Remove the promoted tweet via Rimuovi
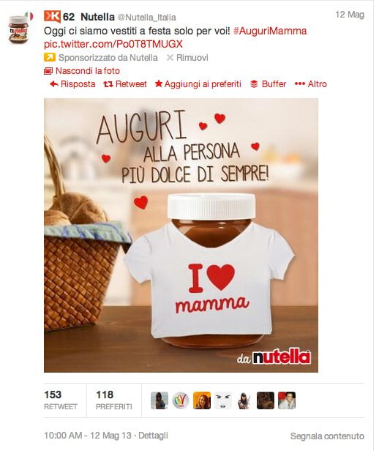 [187, 58]
